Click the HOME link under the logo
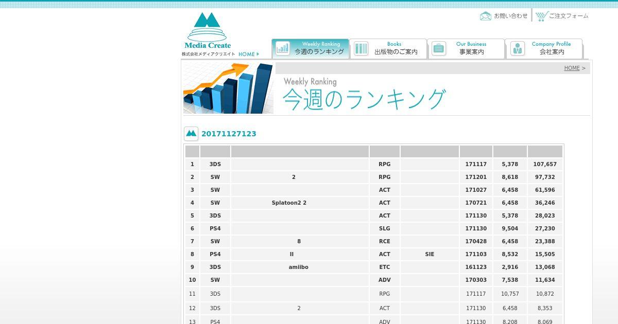This screenshot has height=324, width=618. click(249, 54)
